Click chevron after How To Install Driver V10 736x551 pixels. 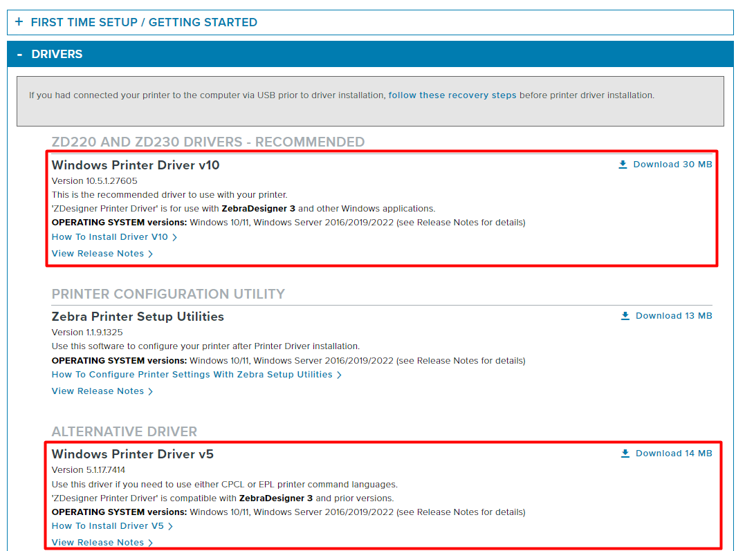(175, 237)
